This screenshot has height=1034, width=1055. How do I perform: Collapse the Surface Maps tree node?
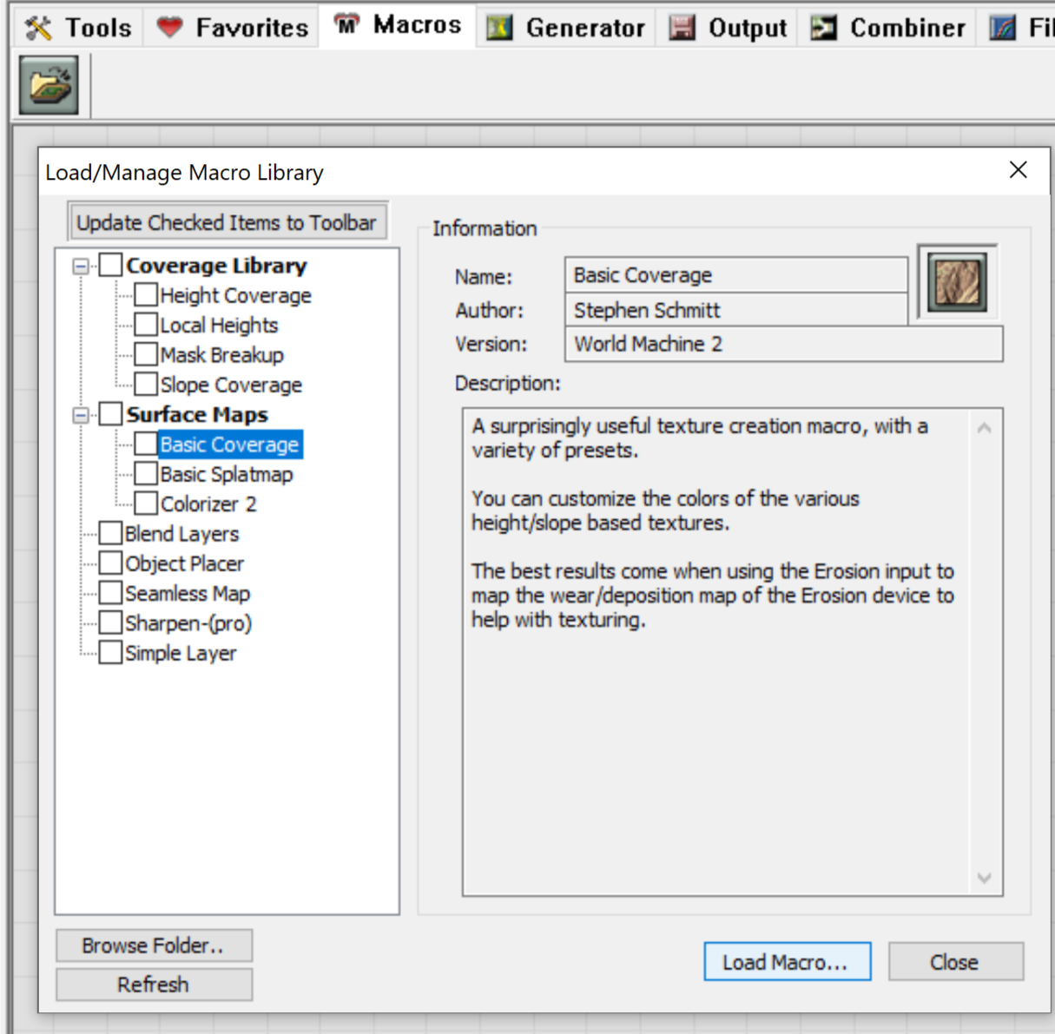[81, 415]
